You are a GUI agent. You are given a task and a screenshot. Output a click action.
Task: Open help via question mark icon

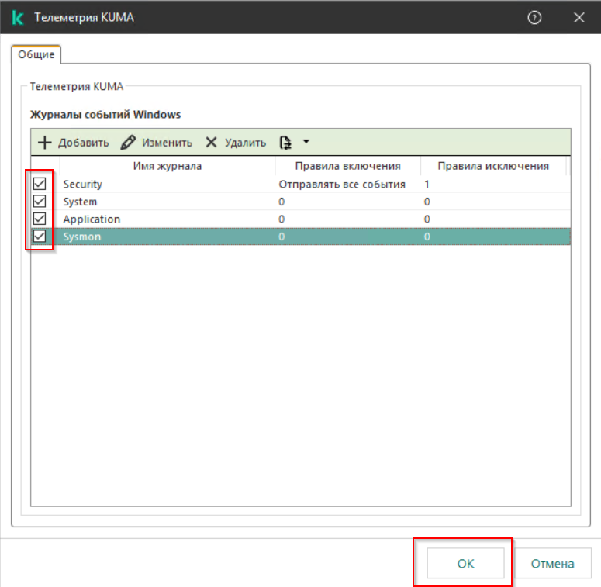(534, 18)
